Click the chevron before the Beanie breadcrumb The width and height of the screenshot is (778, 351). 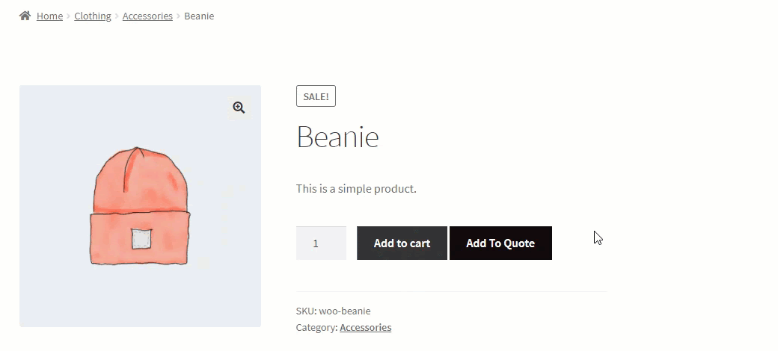pyautogui.click(x=179, y=16)
